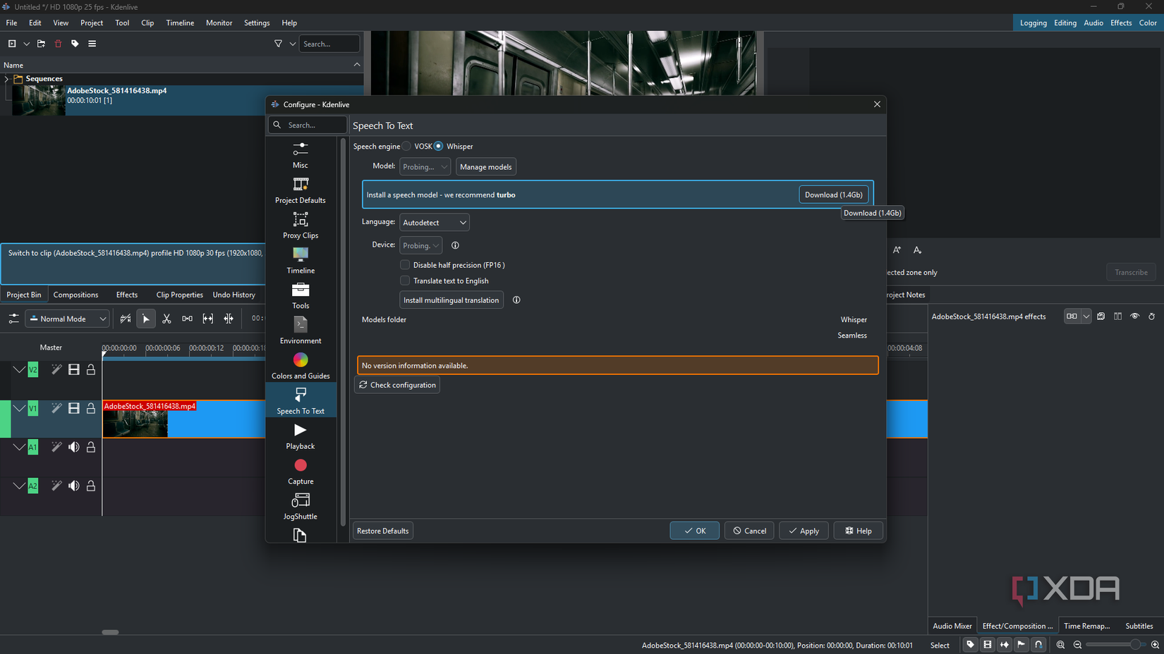Click Download (1.4Gb) button
Image resolution: width=1164 pixels, height=654 pixels.
point(833,195)
